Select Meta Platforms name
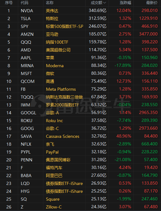This screenshot has width=161, height=211. tap(61, 89)
